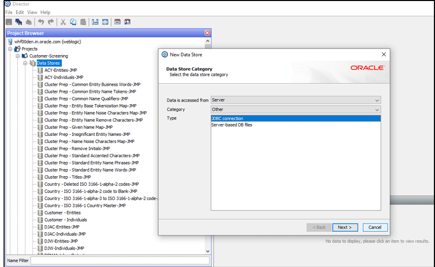Collapse the Projects tree node

[10, 49]
